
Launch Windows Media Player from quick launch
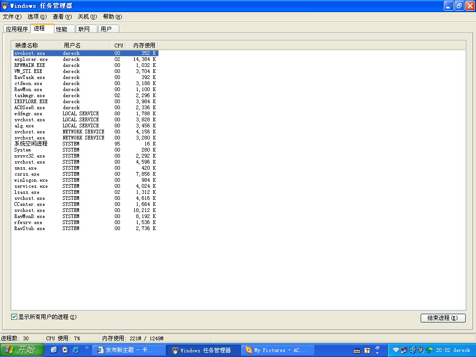[x=65, y=350]
